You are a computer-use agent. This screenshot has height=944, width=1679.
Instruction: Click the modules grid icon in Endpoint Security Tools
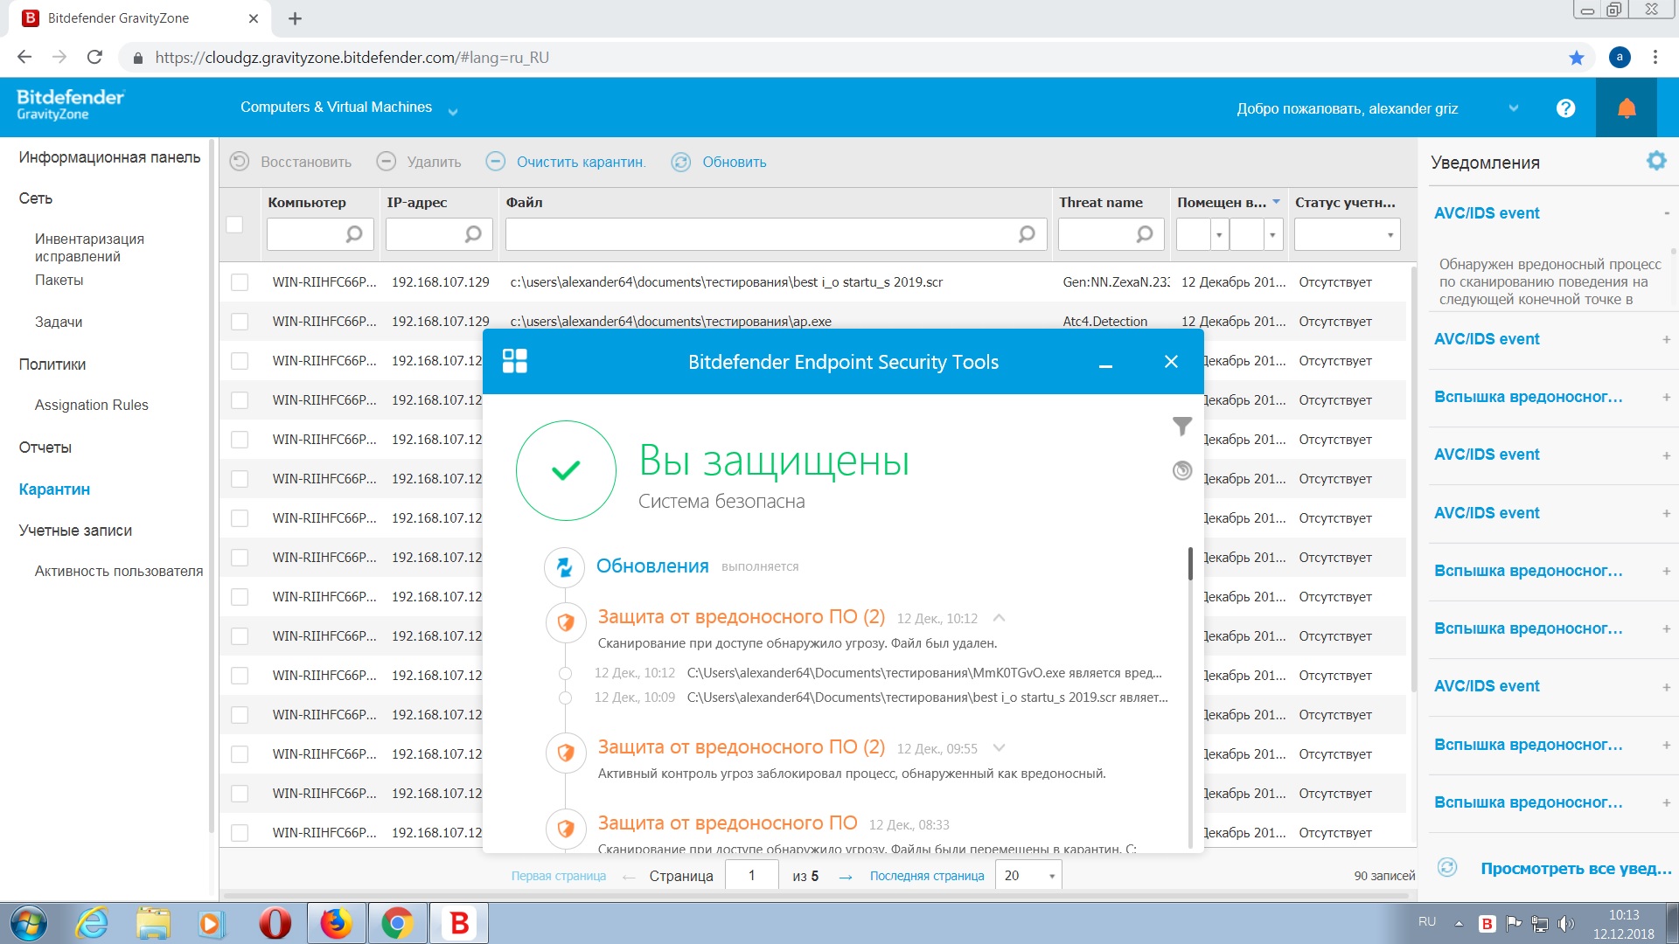(x=514, y=361)
